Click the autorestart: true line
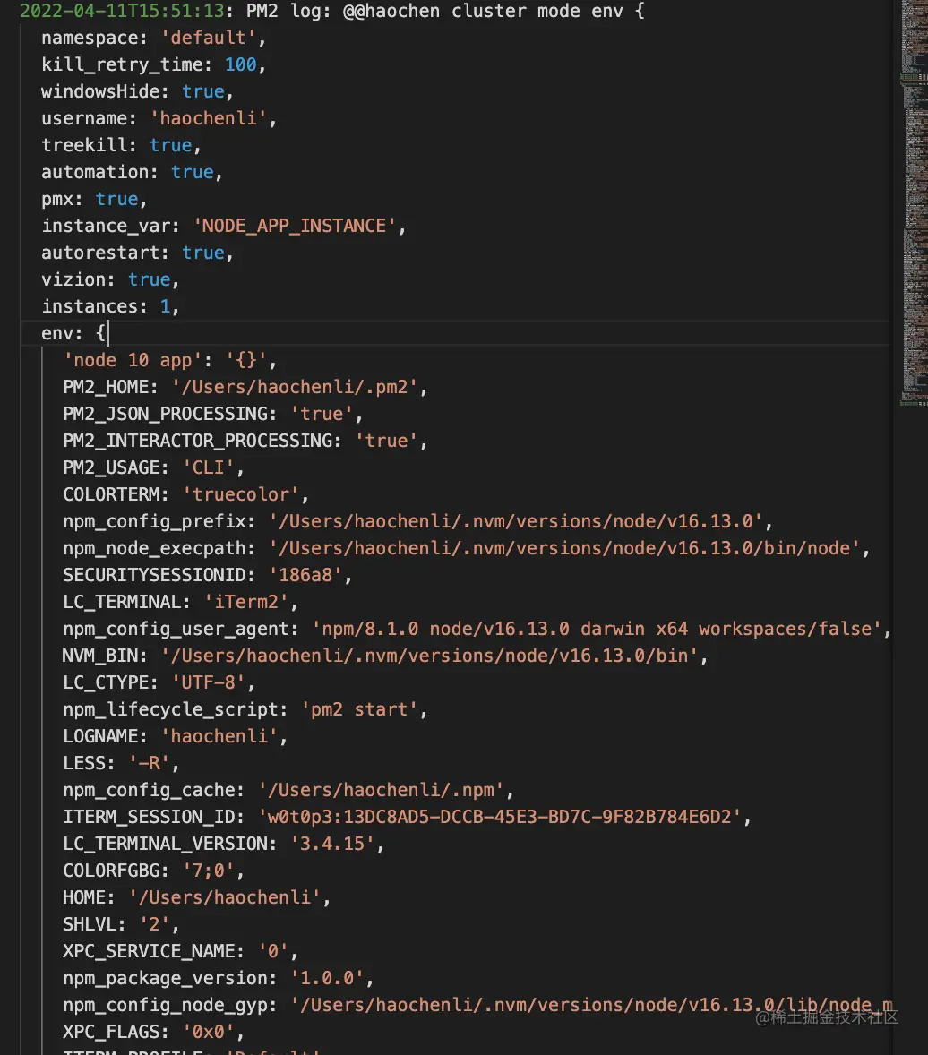Image resolution: width=928 pixels, height=1055 pixels. tap(137, 253)
